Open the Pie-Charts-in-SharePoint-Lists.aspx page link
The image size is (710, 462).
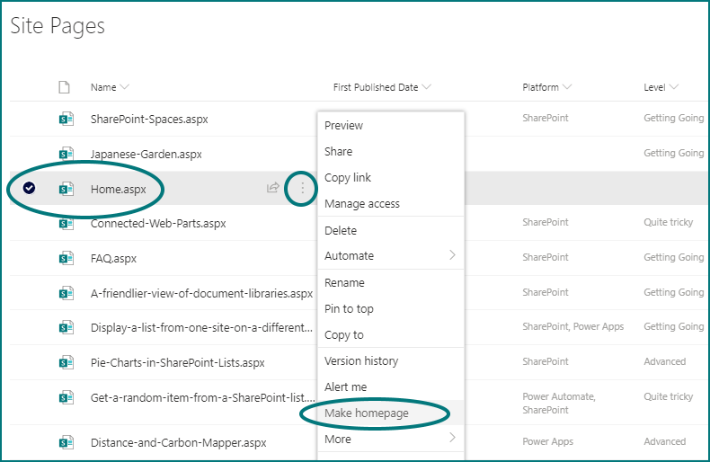[177, 363]
